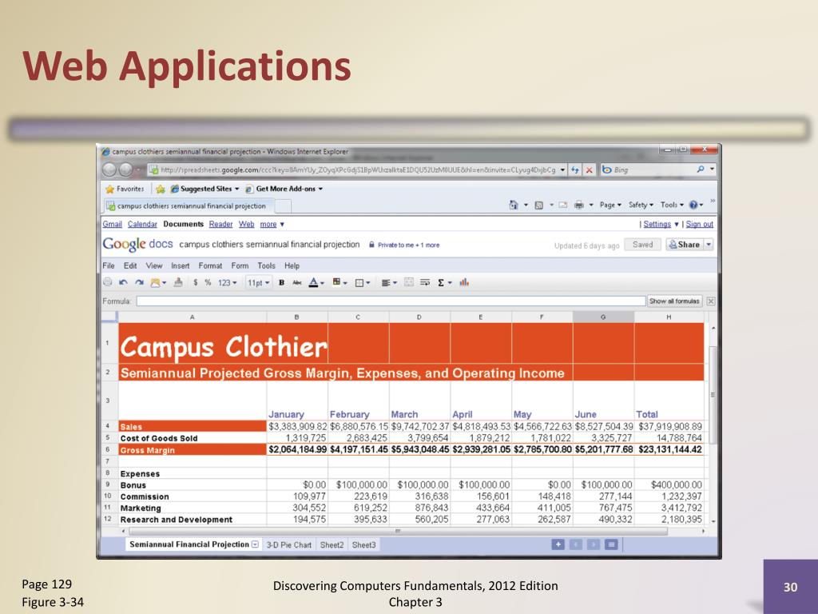818x614 pixels.
Task: Open the File menu
Action: tap(109, 265)
